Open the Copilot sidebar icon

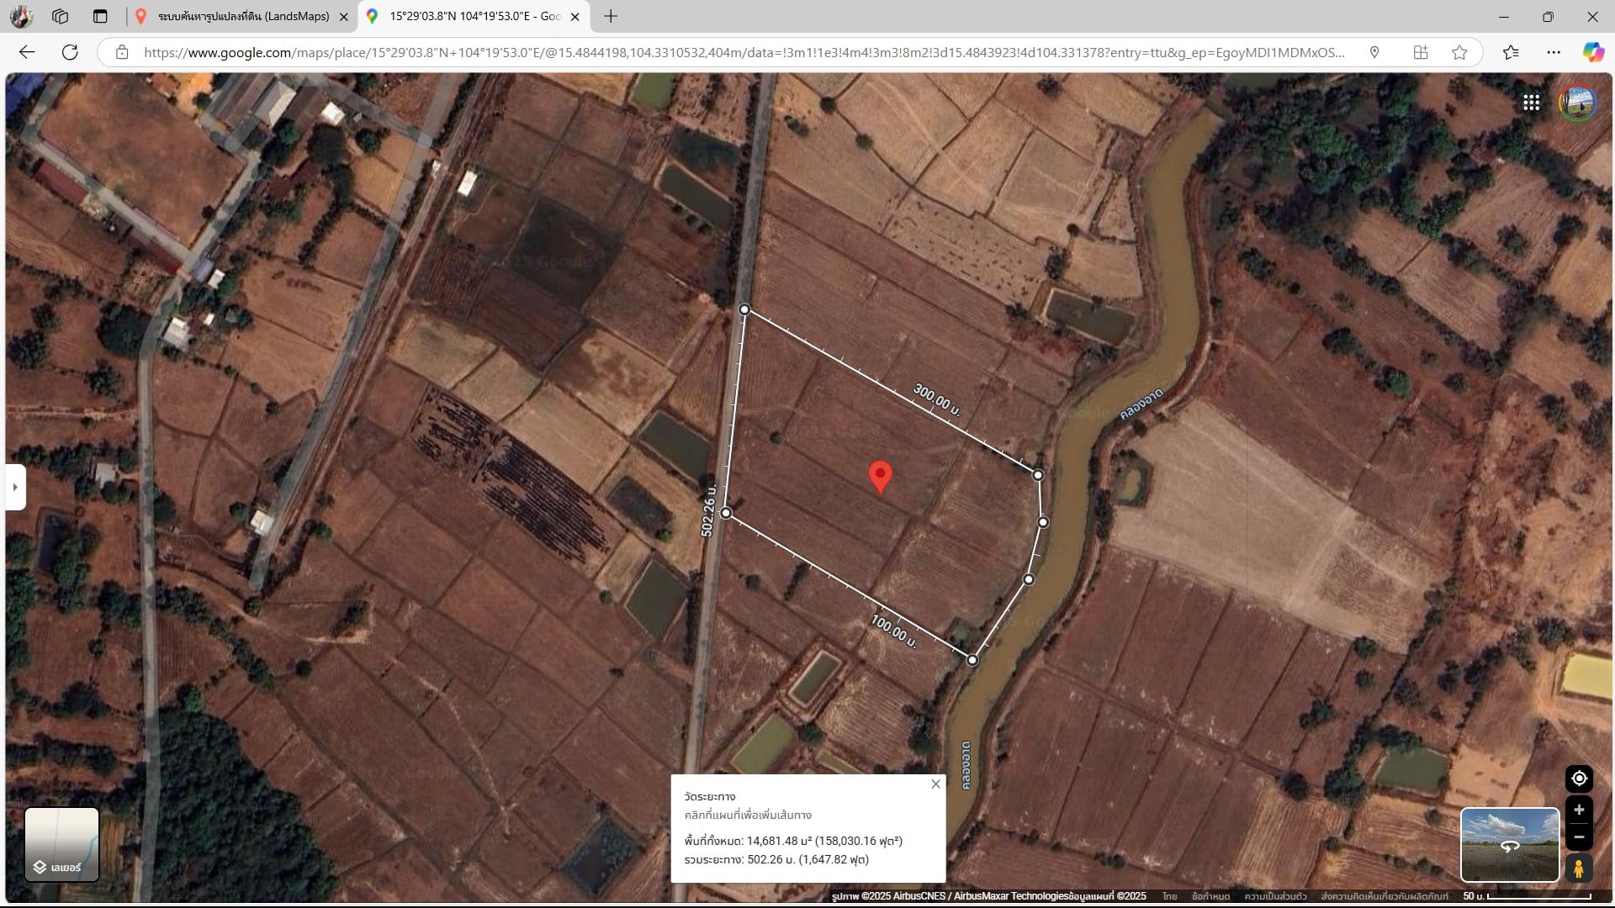tap(1593, 52)
